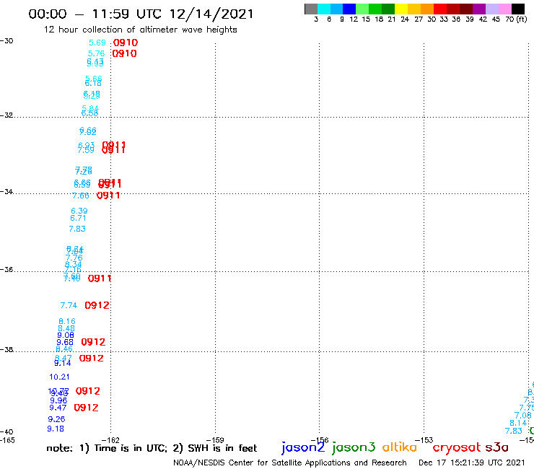This screenshot has width=534, height=469.
Task: Click the title '00:00 – 11:59 UTC 12/14/2021'
Action: tap(141, 14)
